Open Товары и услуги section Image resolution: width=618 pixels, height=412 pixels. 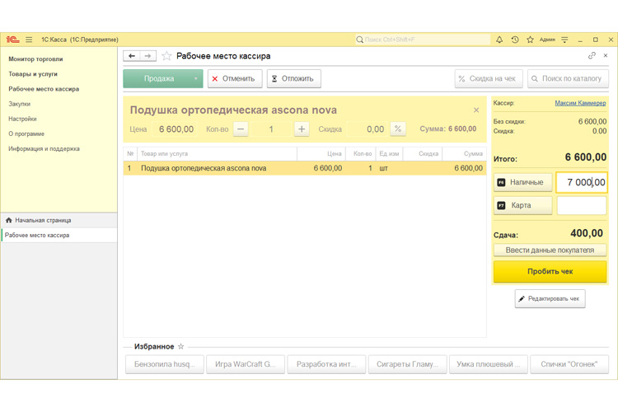click(33, 74)
